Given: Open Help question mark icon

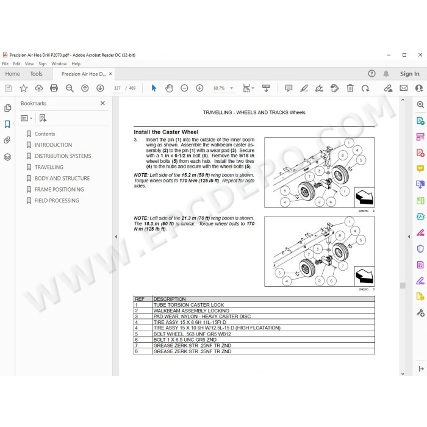Looking at the screenshot, I should point(371,74).
